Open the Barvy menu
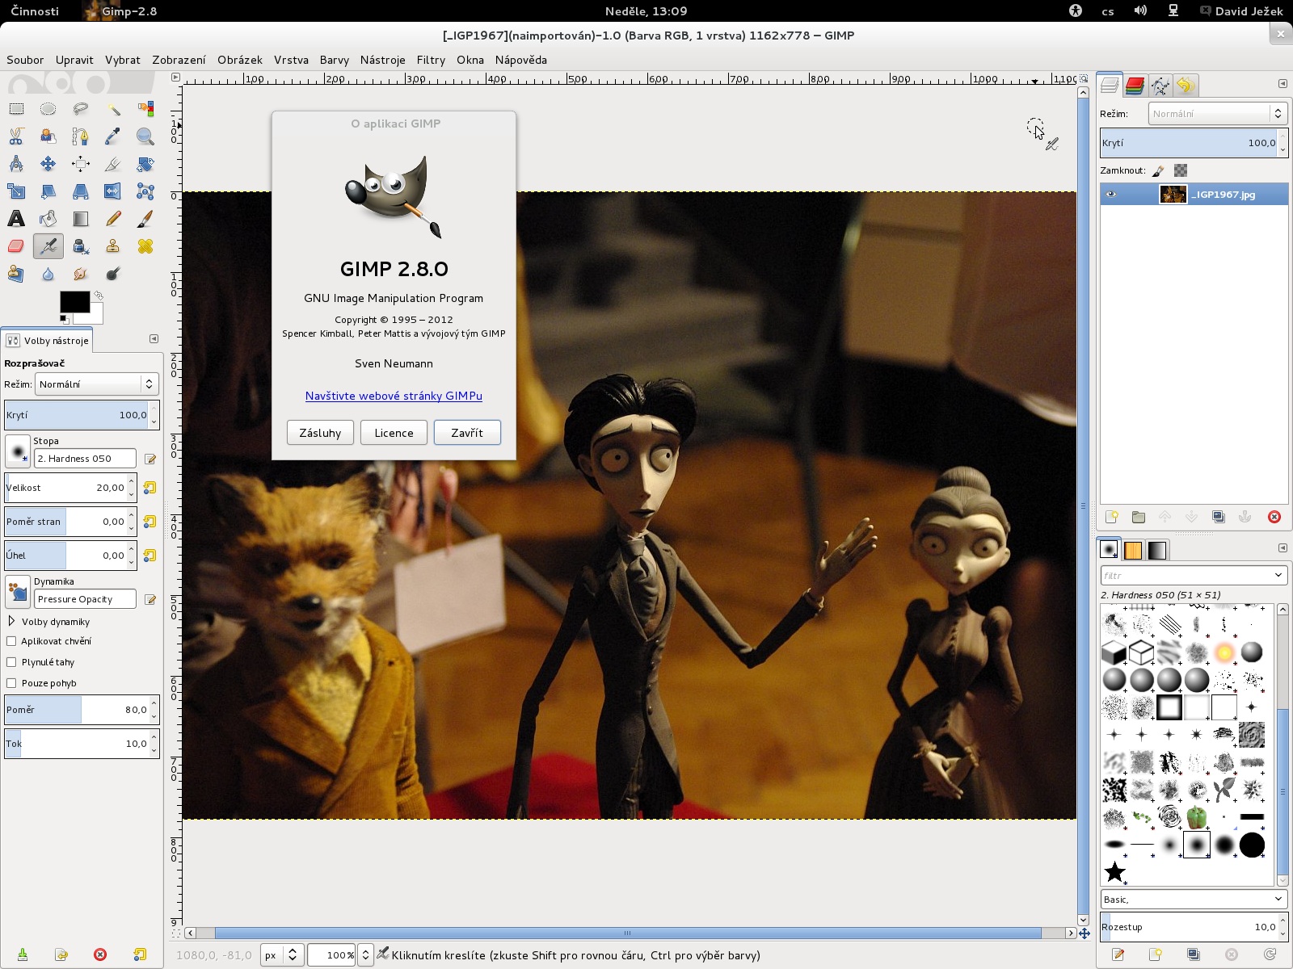This screenshot has height=969, width=1293. (x=334, y=60)
